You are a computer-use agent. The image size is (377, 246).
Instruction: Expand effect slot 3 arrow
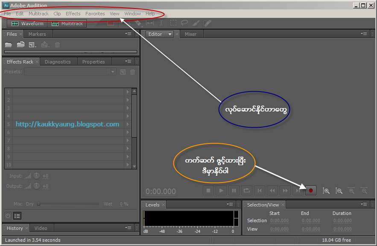128,108
